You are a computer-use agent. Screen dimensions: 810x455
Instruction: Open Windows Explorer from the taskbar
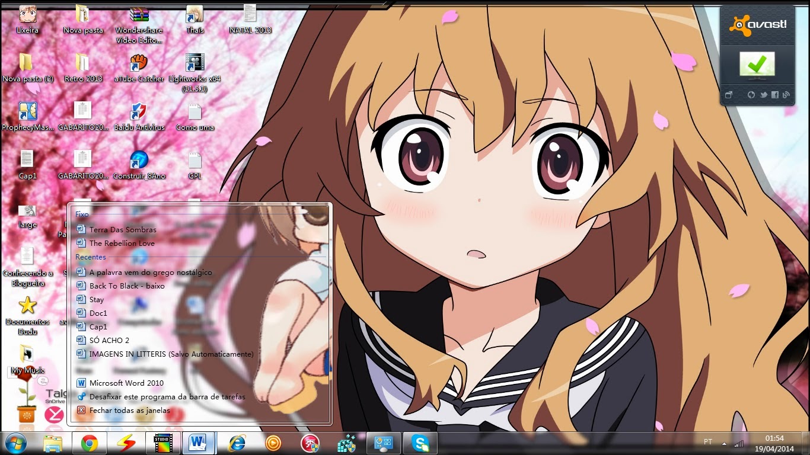pyautogui.click(x=53, y=443)
